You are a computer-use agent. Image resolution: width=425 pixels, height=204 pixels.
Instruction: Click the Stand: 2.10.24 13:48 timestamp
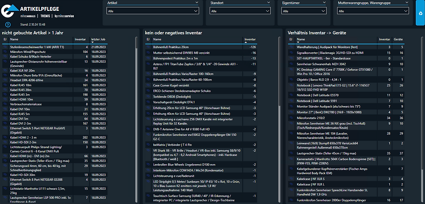tap(33, 25)
